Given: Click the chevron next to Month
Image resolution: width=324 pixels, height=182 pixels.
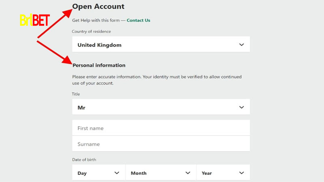Looking at the screenshot, I should [188, 173].
